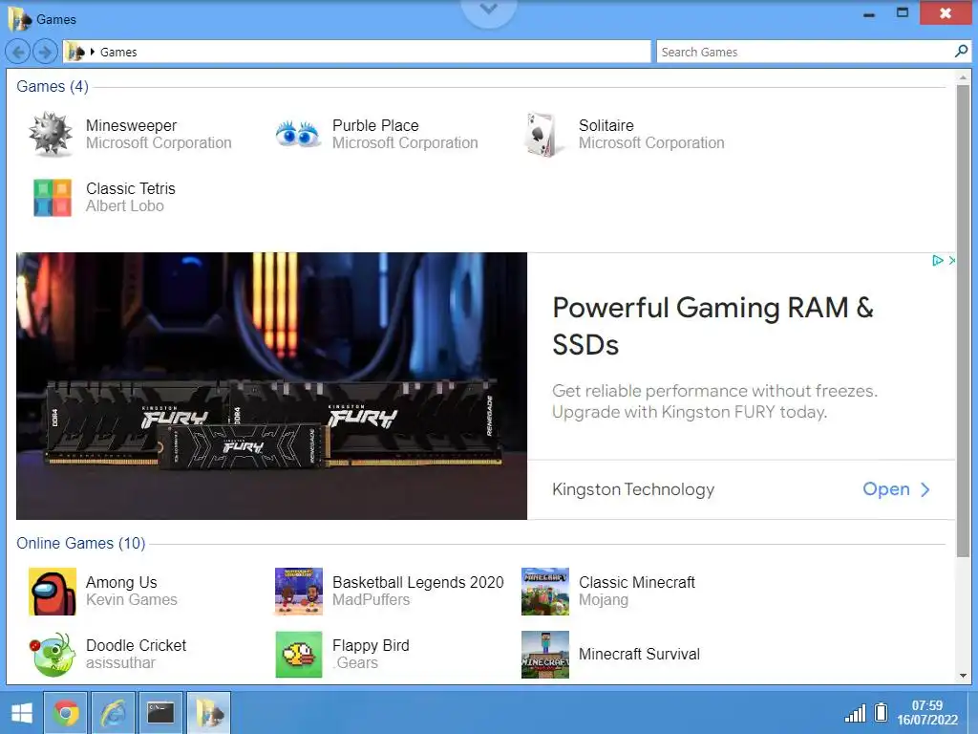
Task: Click the Online Games (10) section header
Action: coord(80,543)
